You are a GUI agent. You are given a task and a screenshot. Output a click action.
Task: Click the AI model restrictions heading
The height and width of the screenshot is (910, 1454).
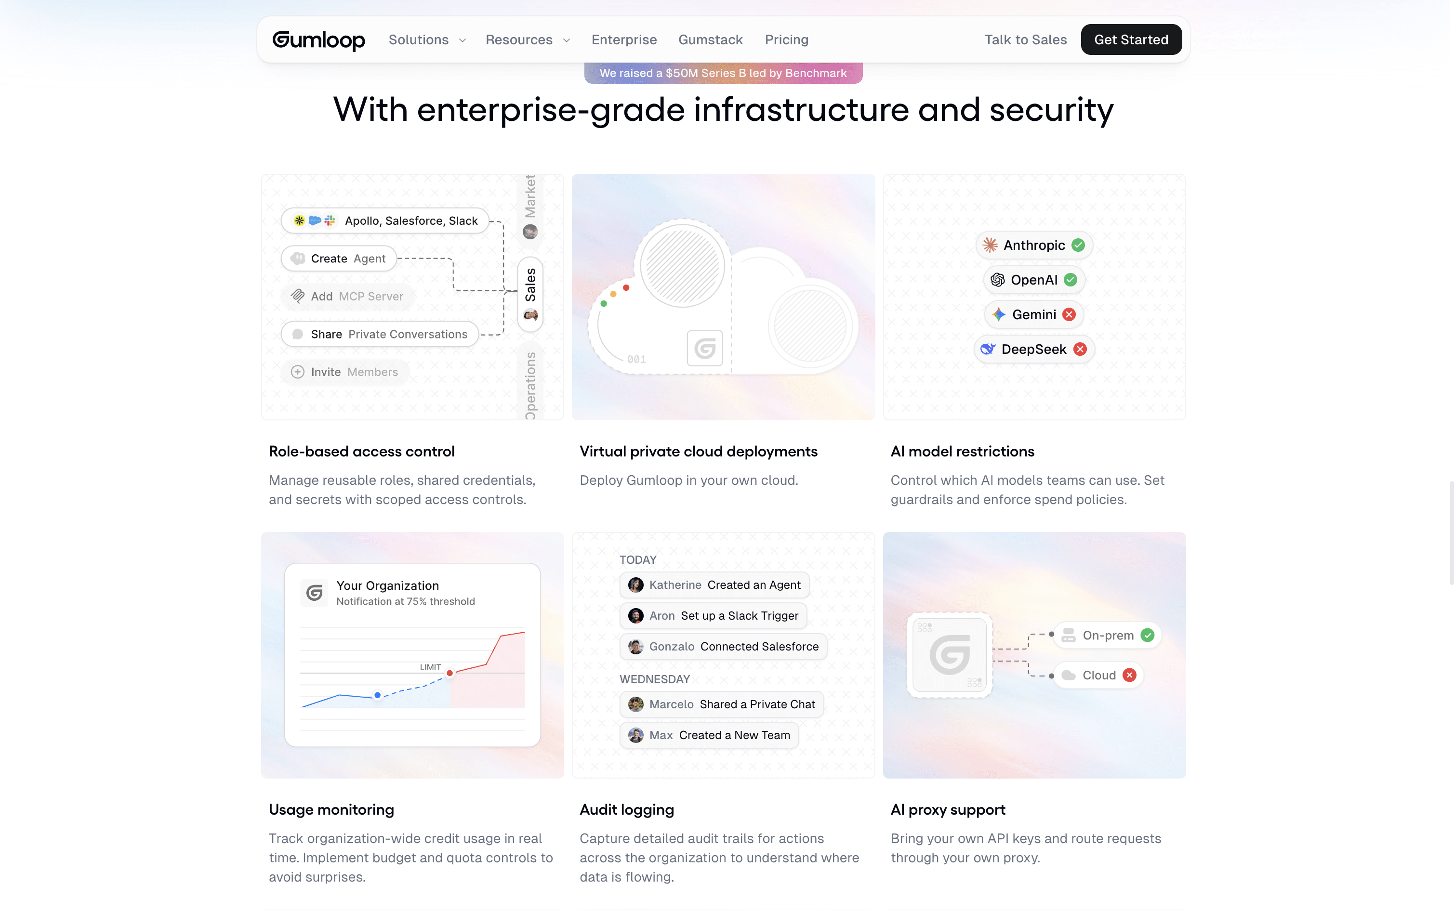point(962,452)
